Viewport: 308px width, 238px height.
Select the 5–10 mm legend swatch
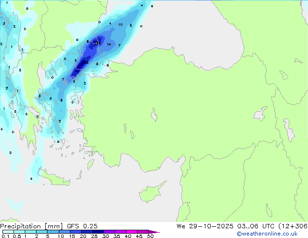[x=53, y=232]
